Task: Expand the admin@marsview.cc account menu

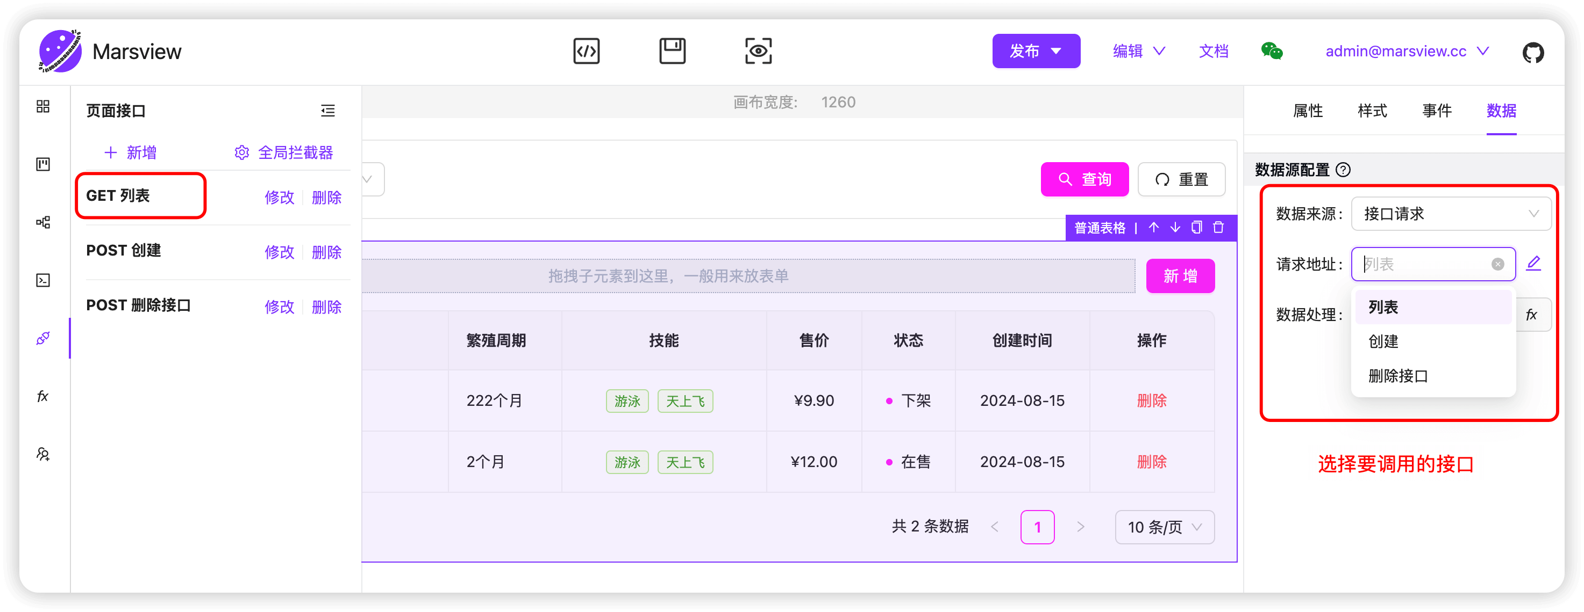Action: click(x=1408, y=51)
